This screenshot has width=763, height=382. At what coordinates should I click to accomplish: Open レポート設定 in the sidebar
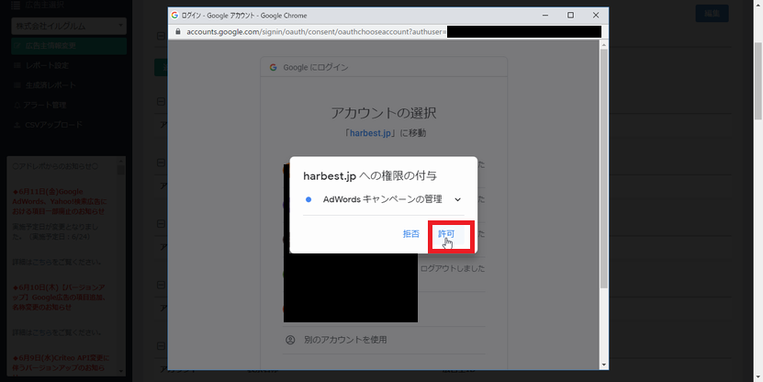click(x=47, y=65)
